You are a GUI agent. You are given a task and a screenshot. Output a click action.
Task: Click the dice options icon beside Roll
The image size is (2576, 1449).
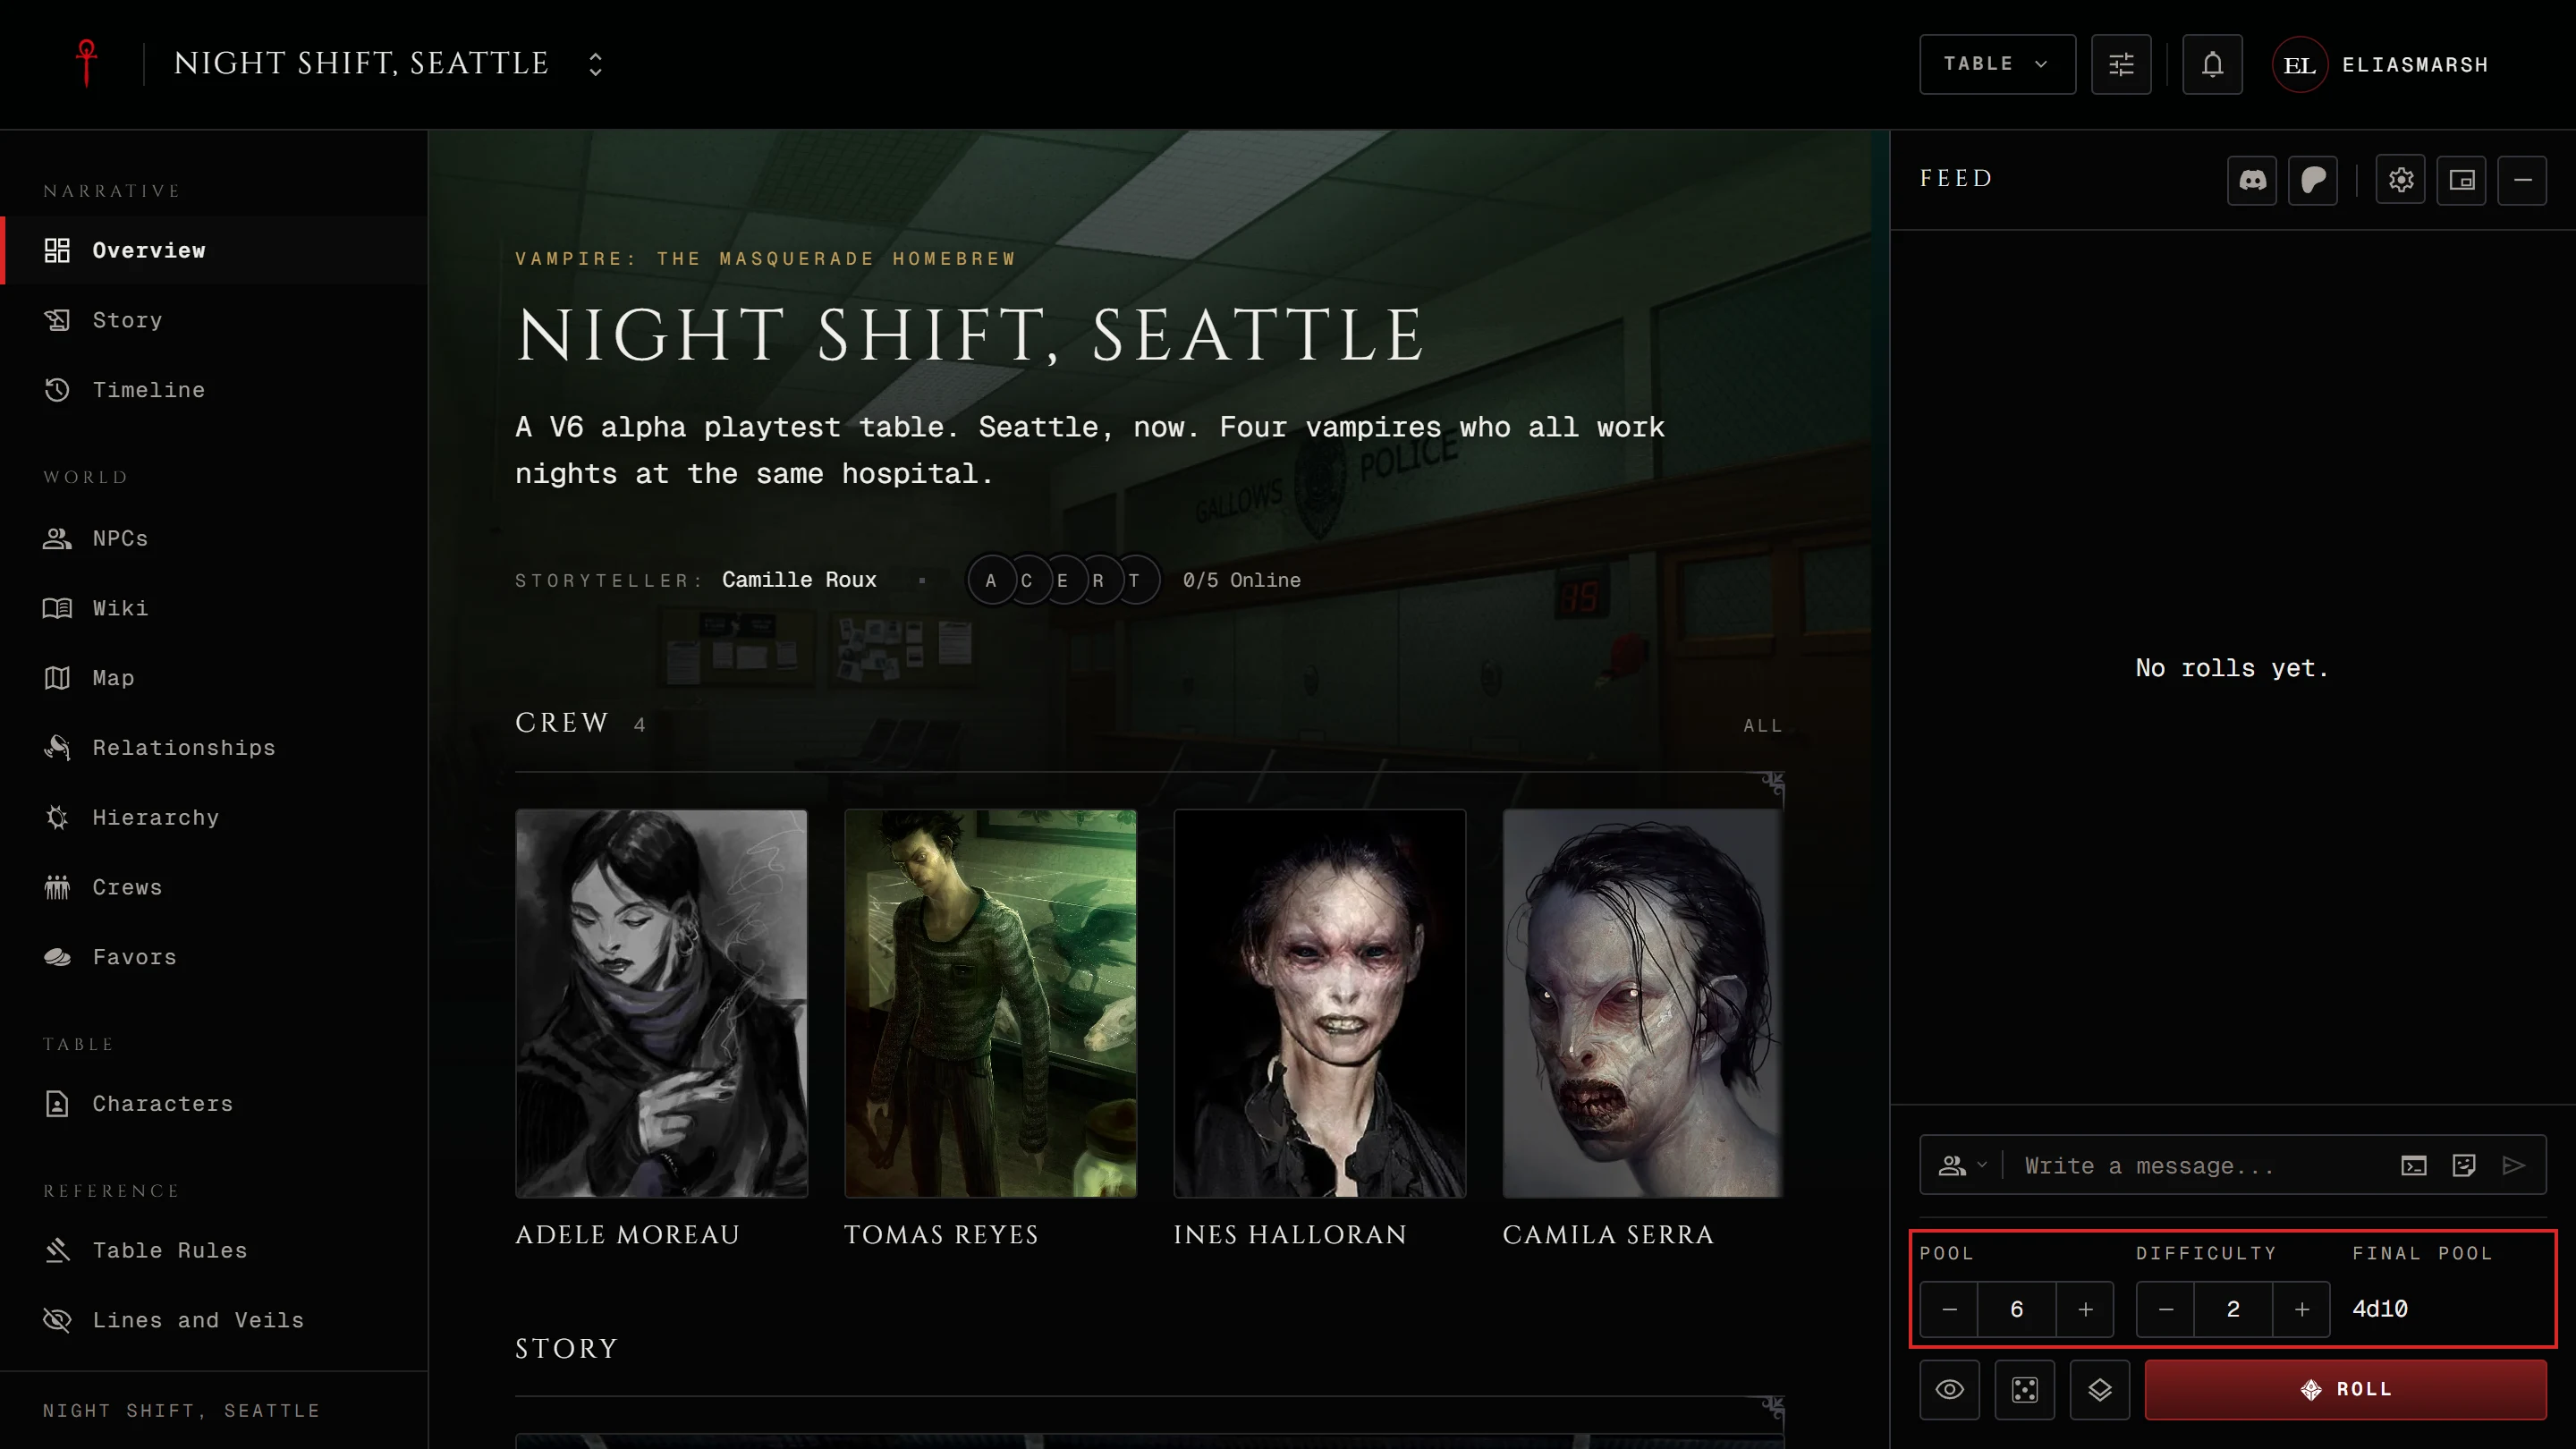2025,1389
